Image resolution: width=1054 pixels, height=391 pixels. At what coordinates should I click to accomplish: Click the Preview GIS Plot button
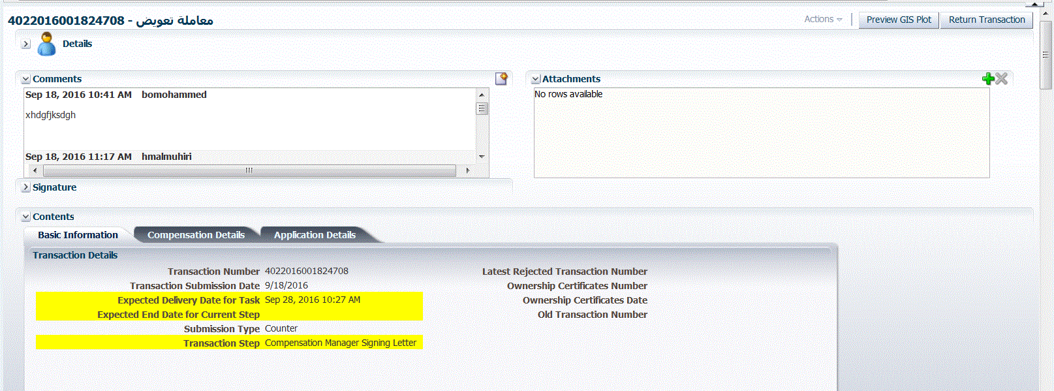[x=899, y=20]
